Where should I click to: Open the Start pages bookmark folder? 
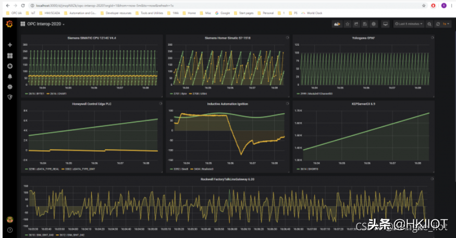244,13
